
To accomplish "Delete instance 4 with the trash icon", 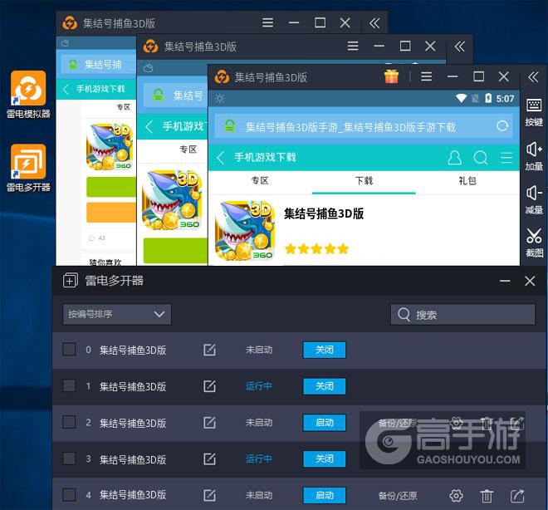I will (487, 495).
